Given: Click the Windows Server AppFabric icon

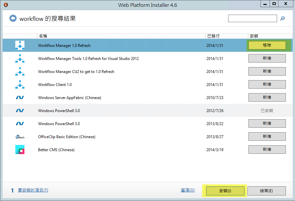Looking at the screenshot, I should pyautogui.click(x=20, y=97).
